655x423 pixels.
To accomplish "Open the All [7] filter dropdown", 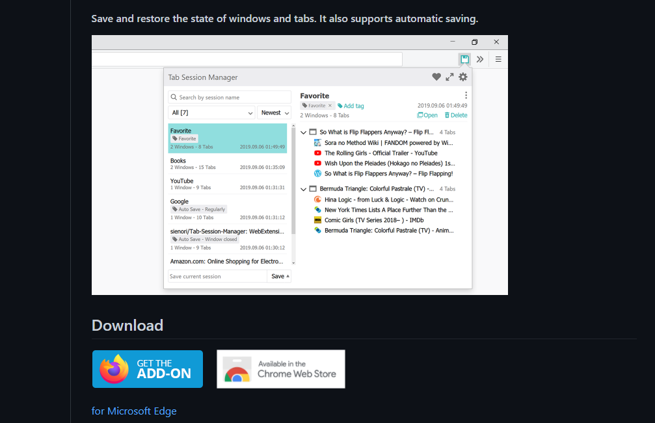I will (x=211, y=112).
